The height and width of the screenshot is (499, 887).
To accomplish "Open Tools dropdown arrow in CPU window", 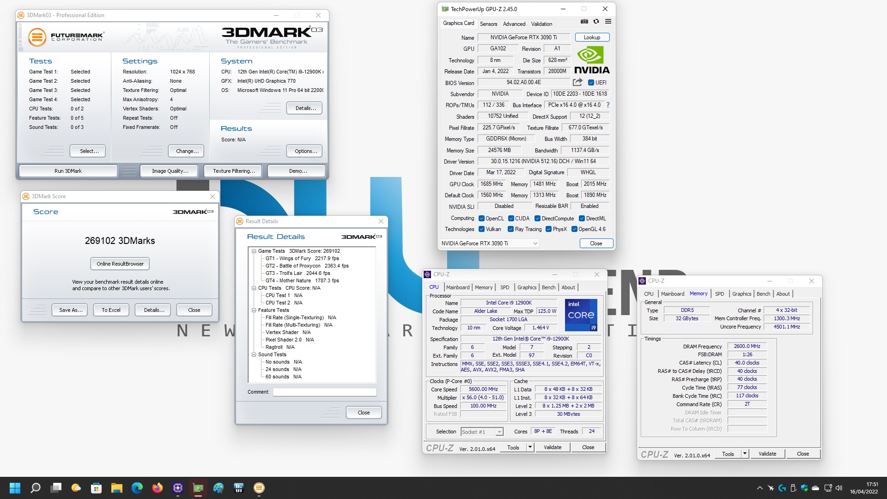I will coord(530,447).
